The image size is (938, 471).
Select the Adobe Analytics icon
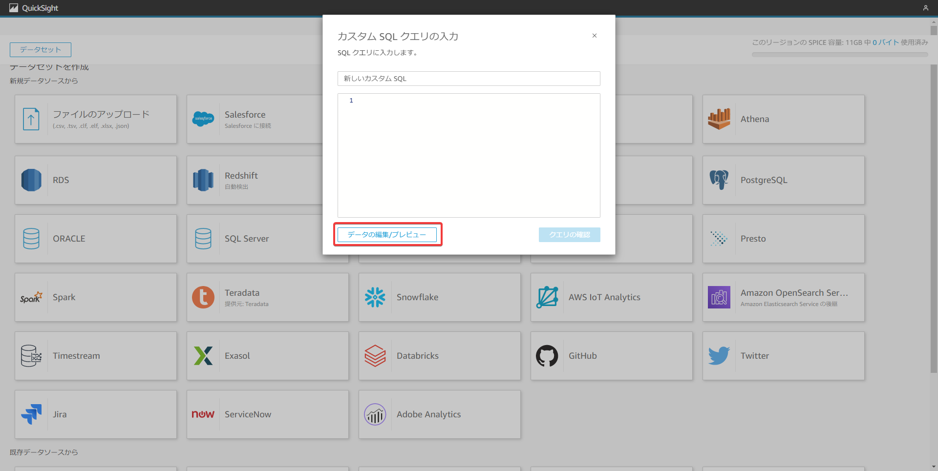(375, 414)
